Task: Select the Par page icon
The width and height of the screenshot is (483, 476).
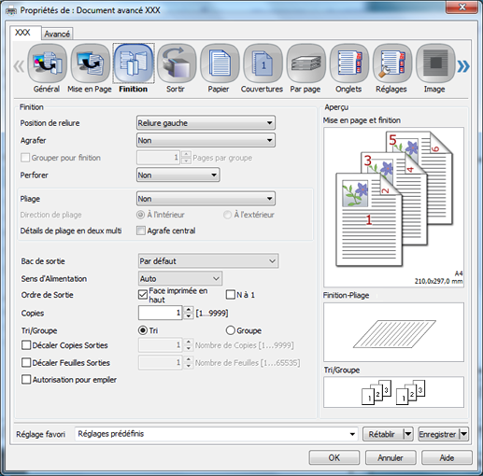Action: (305, 63)
